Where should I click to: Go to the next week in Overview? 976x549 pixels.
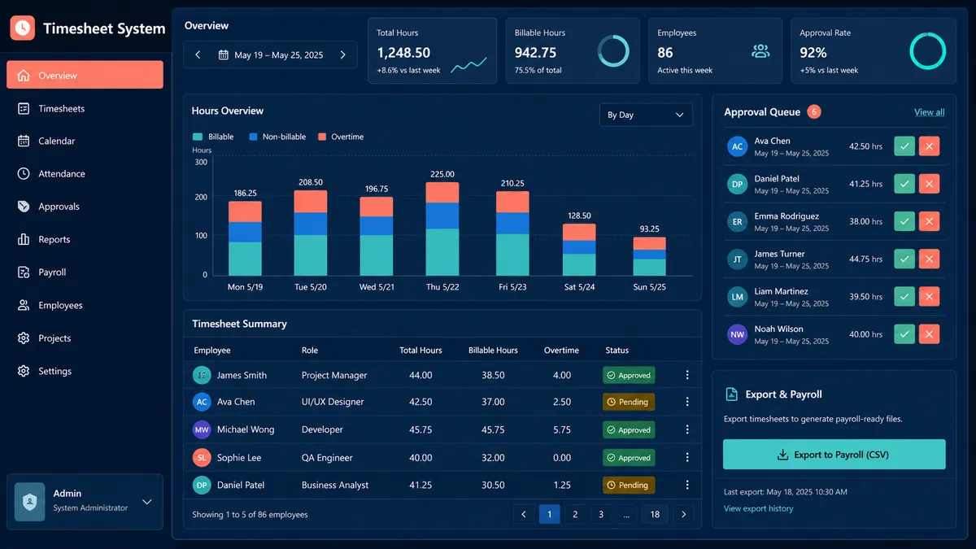pos(343,55)
